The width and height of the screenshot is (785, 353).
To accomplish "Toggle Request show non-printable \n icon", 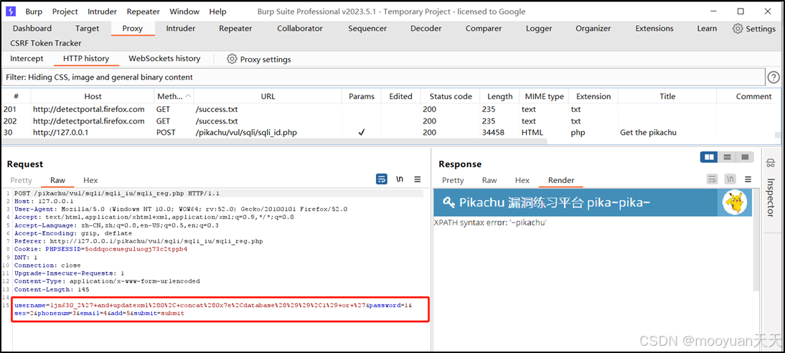I will (400, 179).
